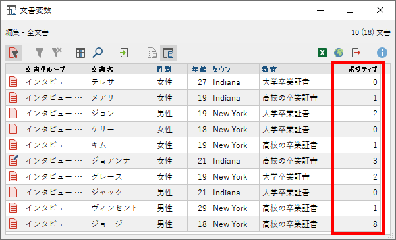The width and height of the screenshot is (396, 240).
Task: Select the ジョアンナ document name cell
Action: 121,160
